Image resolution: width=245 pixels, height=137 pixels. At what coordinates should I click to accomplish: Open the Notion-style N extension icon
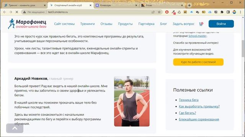point(216,12)
